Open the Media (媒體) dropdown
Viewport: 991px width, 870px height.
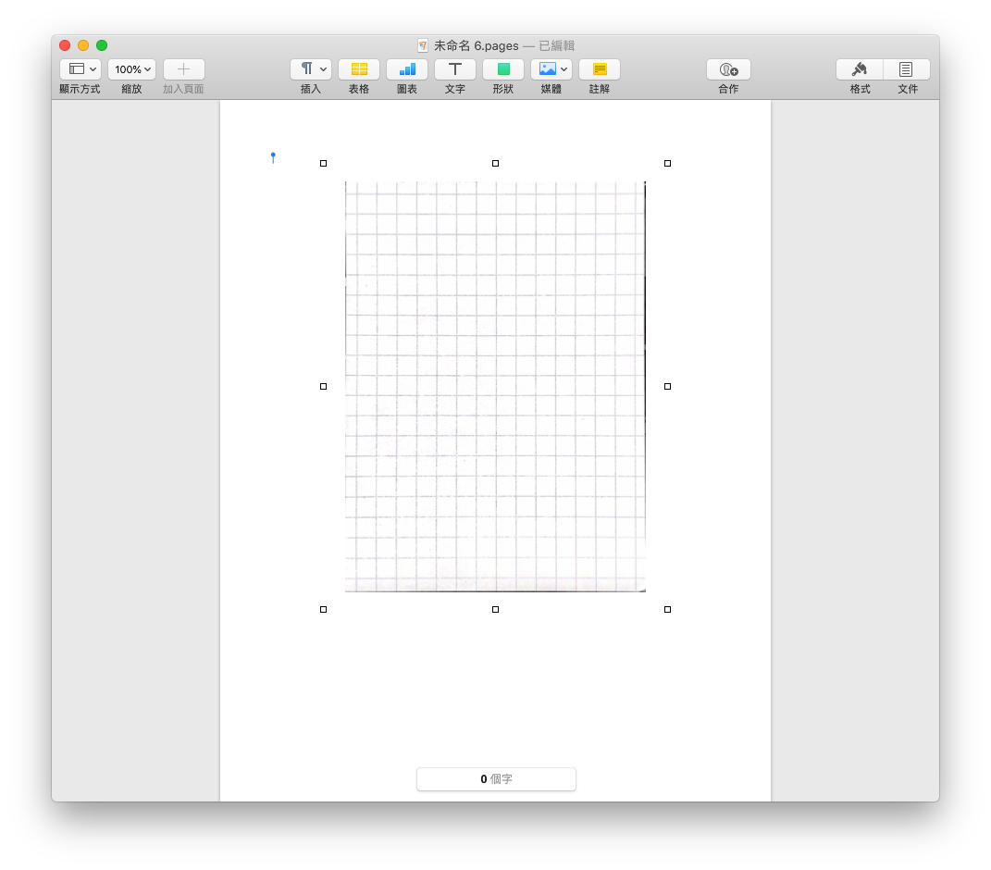tap(551, 68)
